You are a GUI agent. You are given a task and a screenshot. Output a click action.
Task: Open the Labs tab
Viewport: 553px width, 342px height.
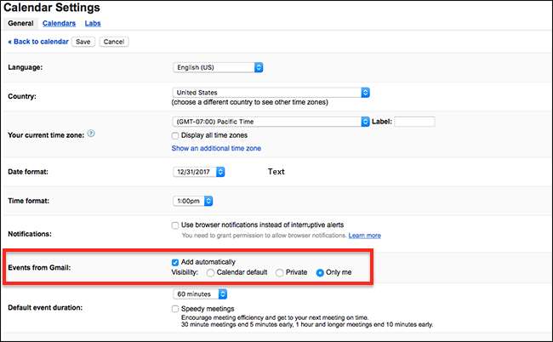(92, 23)
